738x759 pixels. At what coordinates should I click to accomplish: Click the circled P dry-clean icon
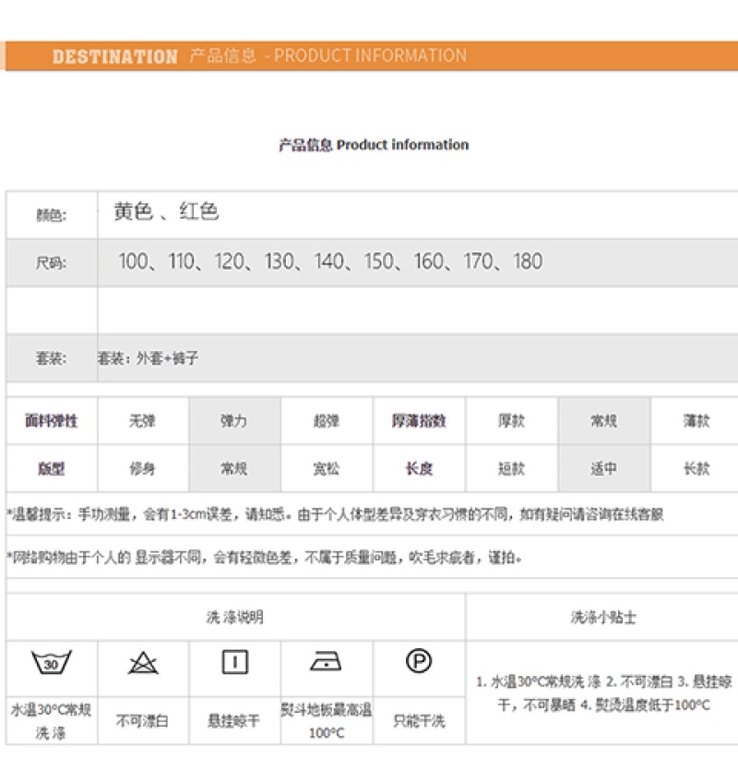coord(419,660)
